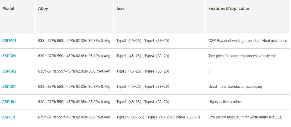Open the ZSPL01 model link
Screen dimensions: 291x127
point(9,117)
